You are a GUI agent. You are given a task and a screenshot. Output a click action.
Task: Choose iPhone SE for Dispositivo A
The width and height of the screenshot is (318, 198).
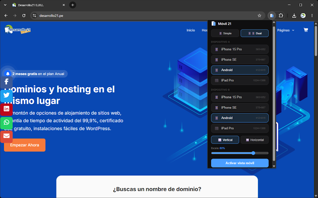pyautogui.click(x=240, y=60)
